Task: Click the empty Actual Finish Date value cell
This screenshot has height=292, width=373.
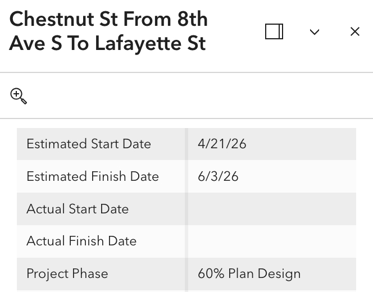Action: 271,241
